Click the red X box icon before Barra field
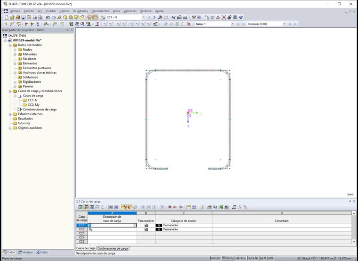Image resolution: width=358 pixels, height=261 pixels. pyautogui.click(x=189, y=24)
